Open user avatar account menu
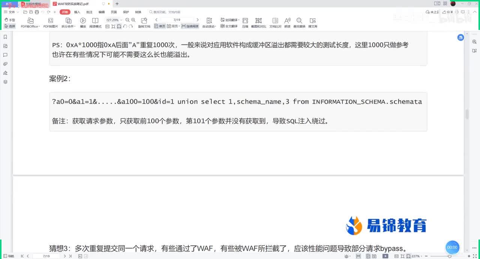Image resolution: width=480 pixels, height=259 pixels. (453, 4)
